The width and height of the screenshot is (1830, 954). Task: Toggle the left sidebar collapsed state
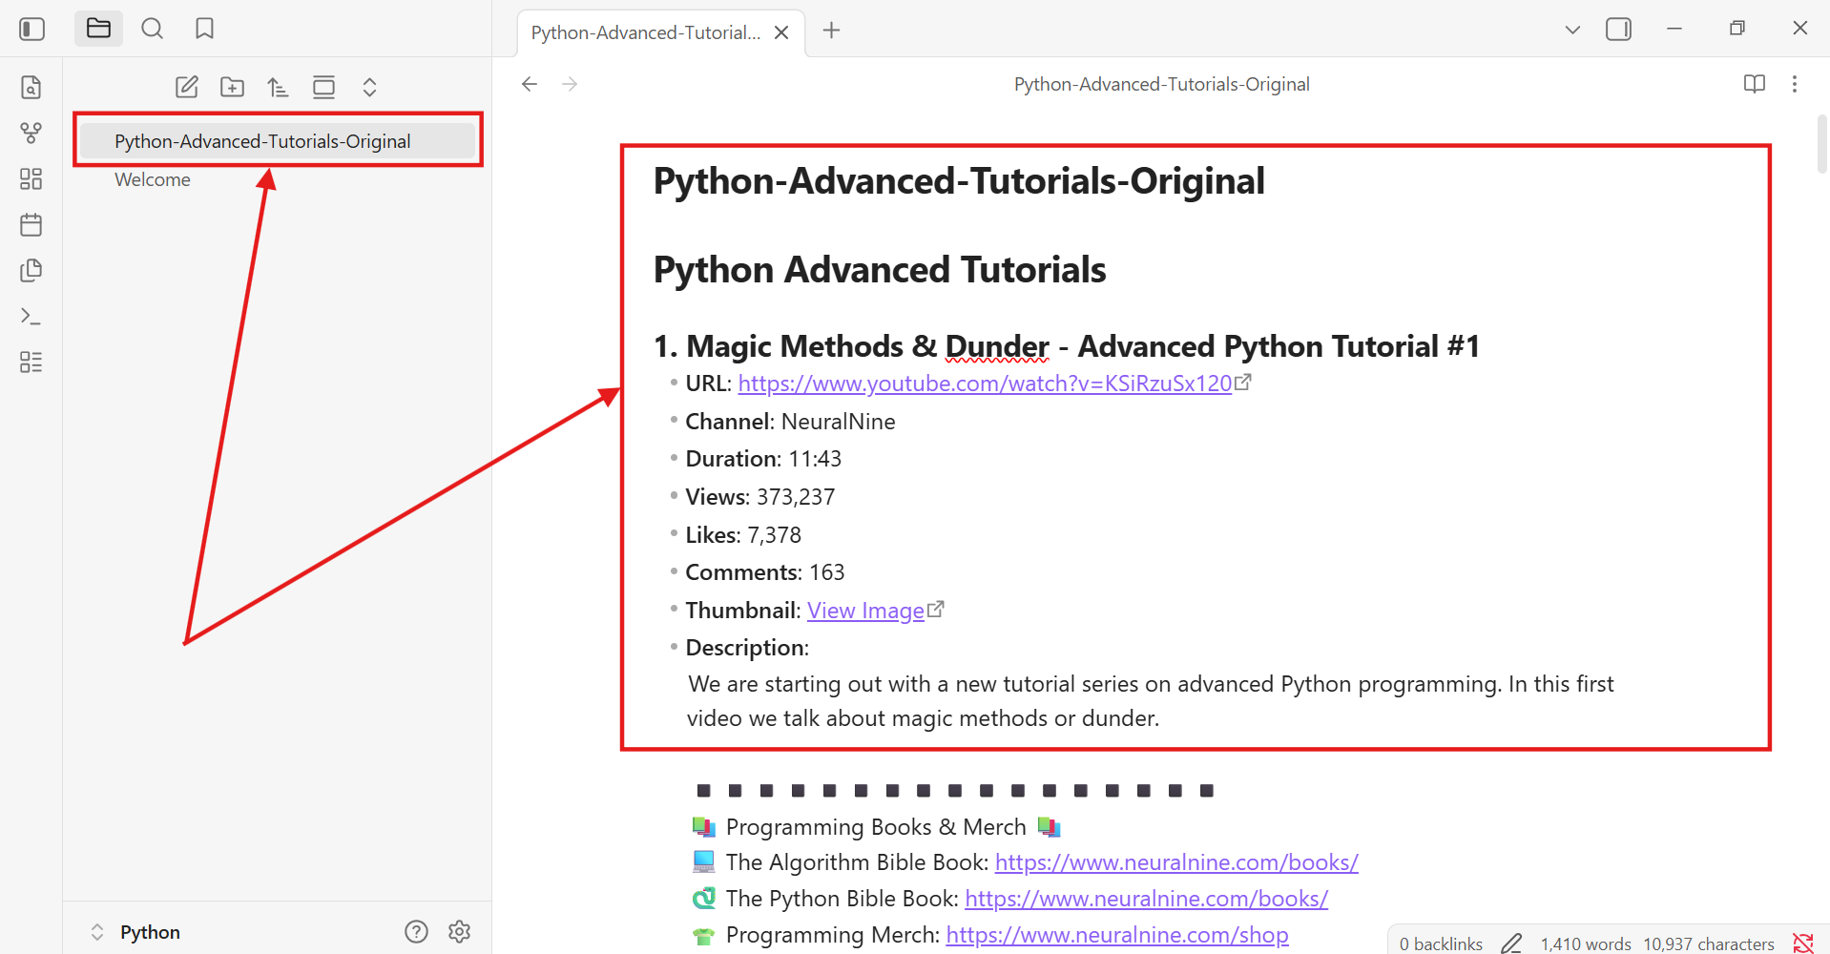pyautogui.click(x=31, y=29)
